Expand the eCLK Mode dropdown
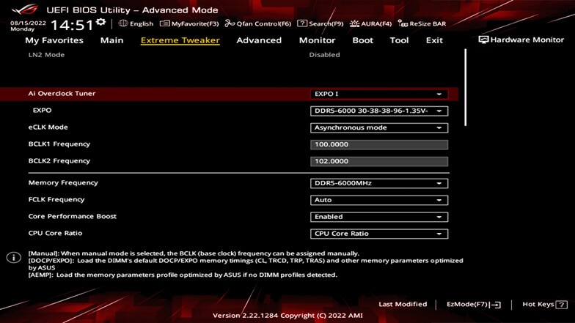This screenshot has height=323, width=575. pyautogui.click(x=378, y=127)
